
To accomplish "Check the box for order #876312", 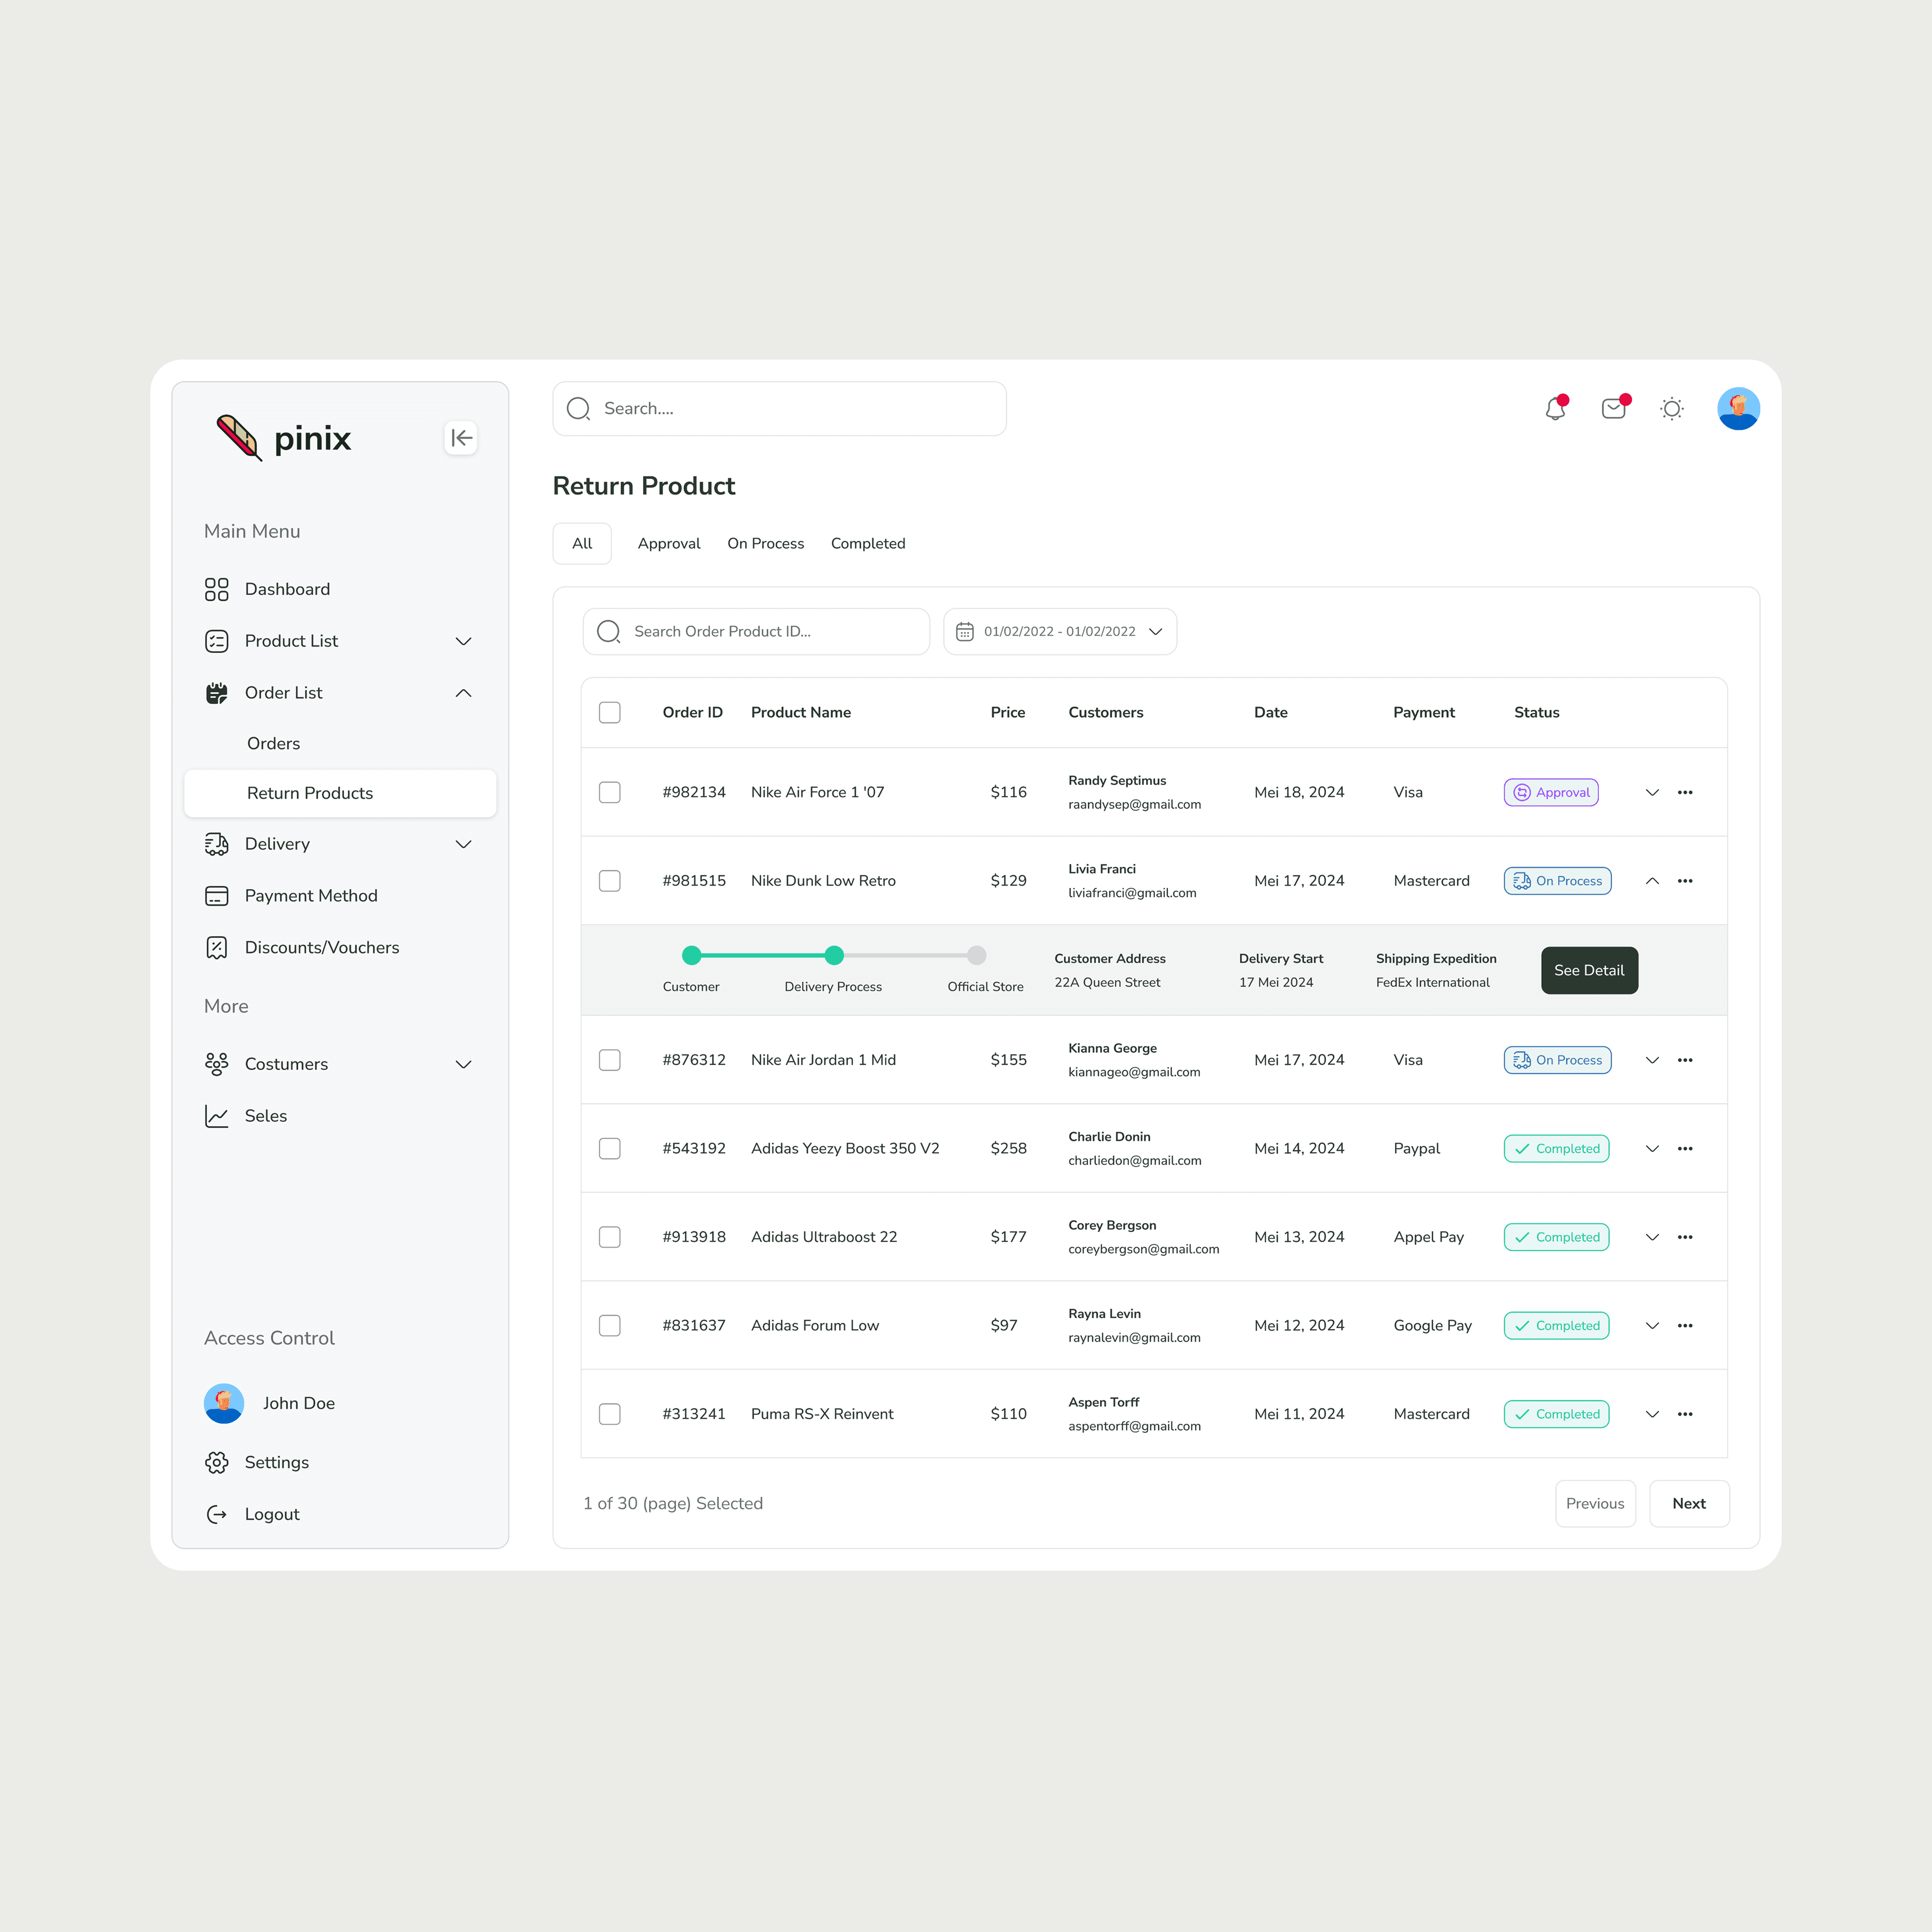I will coord(610,1060).
